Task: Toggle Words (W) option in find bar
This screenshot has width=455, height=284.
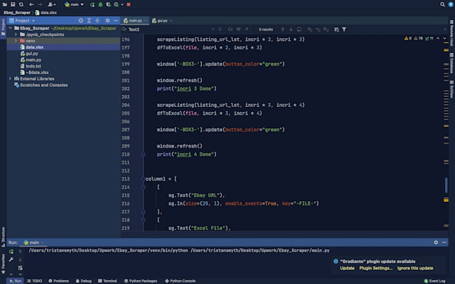Action: (238, 29)
